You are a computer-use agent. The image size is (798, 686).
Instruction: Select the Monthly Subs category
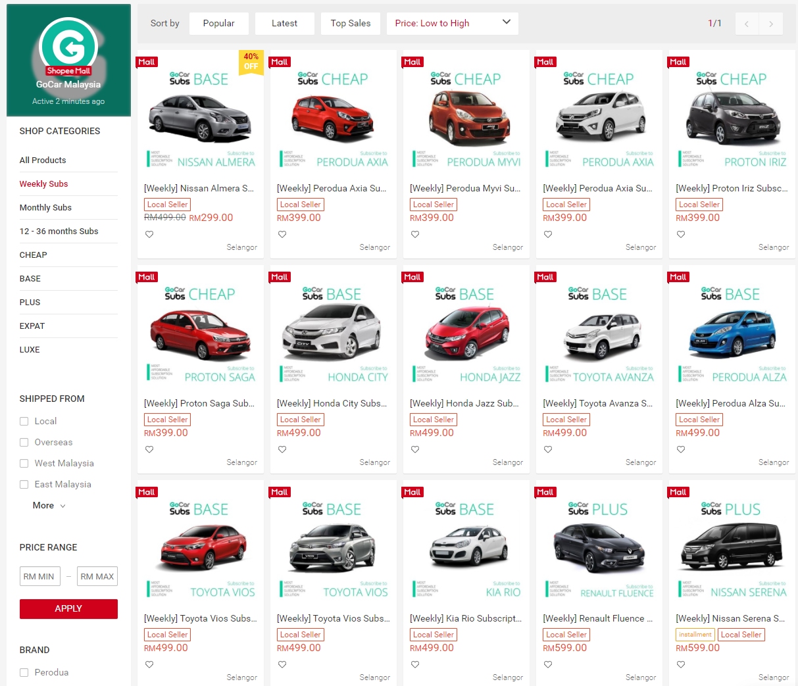(x=45, y=207)
